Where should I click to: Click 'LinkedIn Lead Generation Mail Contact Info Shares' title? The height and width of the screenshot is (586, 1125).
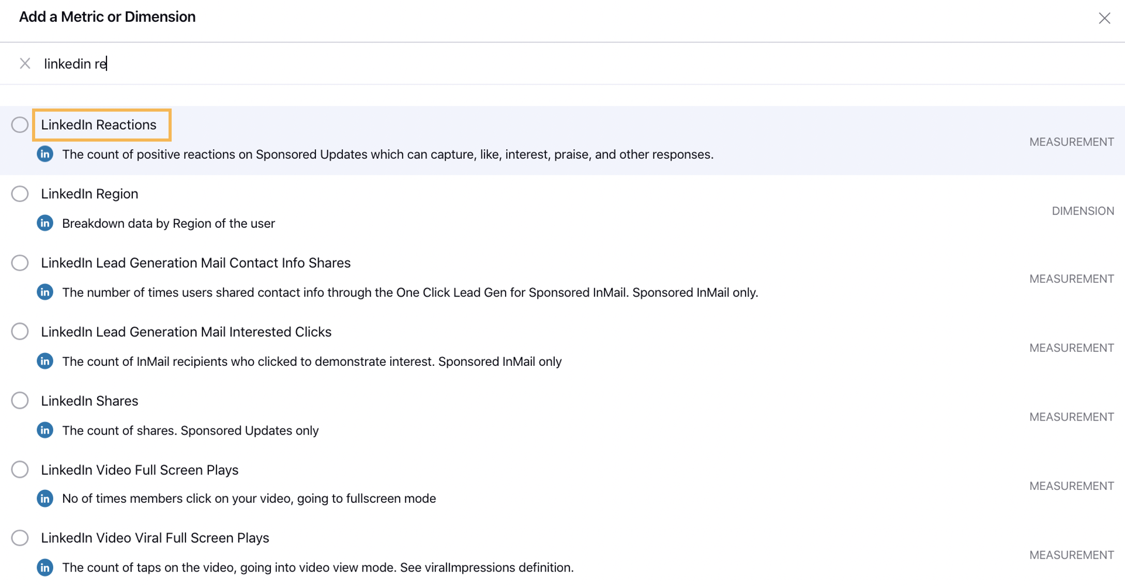pyautogui.click(x=195, y=263)
